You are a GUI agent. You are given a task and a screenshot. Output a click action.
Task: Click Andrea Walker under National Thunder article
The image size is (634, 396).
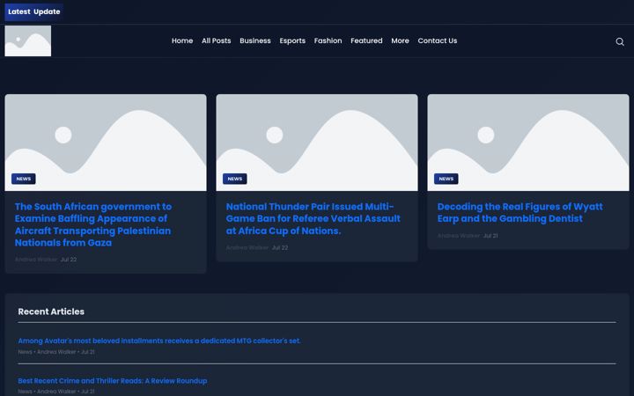click(x=247, y=247)
